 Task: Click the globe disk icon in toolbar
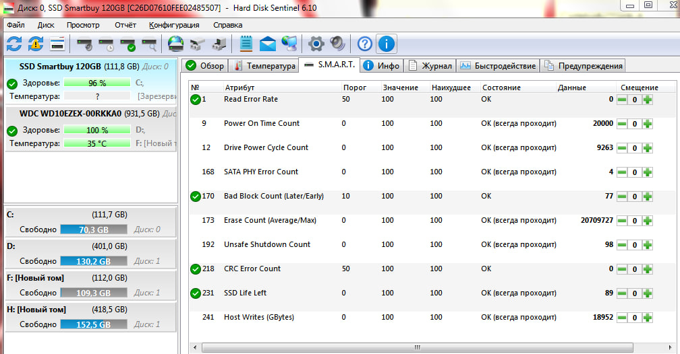(x=175, y=44)
